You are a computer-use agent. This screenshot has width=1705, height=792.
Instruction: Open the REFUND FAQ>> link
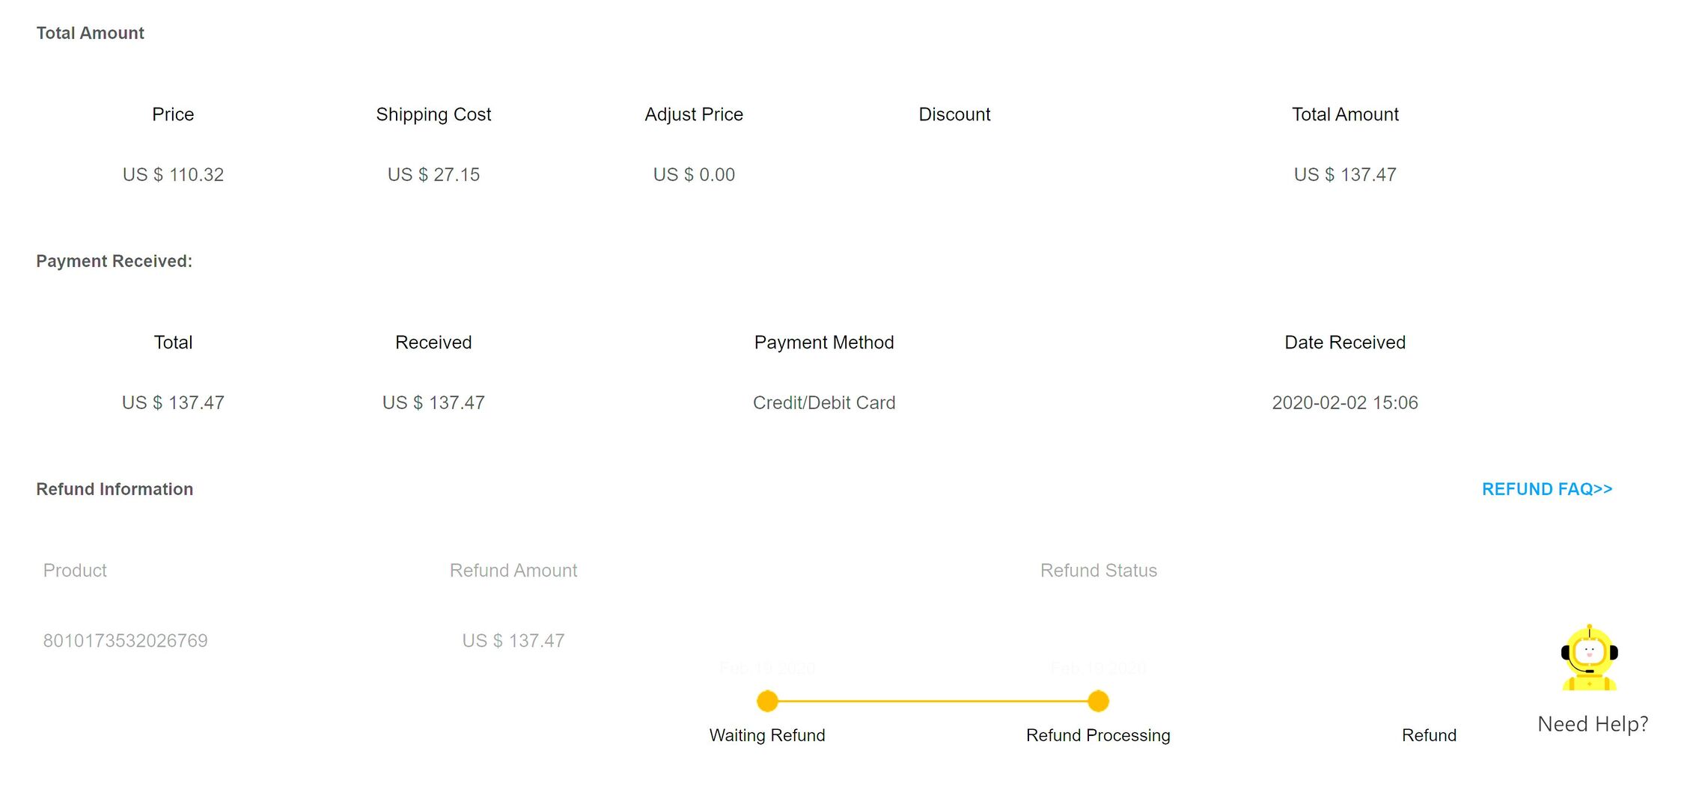[x=1546, y=489]
